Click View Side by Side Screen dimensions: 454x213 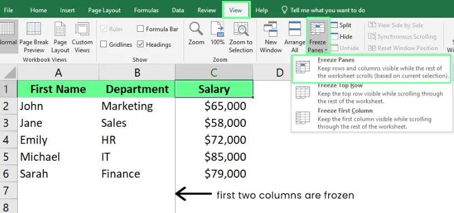pos(396,25)
